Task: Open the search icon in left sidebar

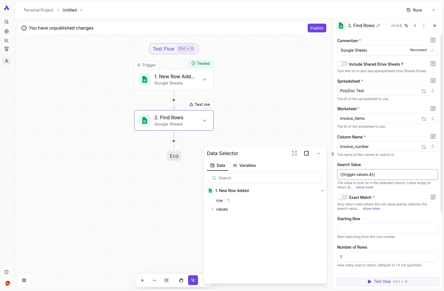Action: pos(7,22)
